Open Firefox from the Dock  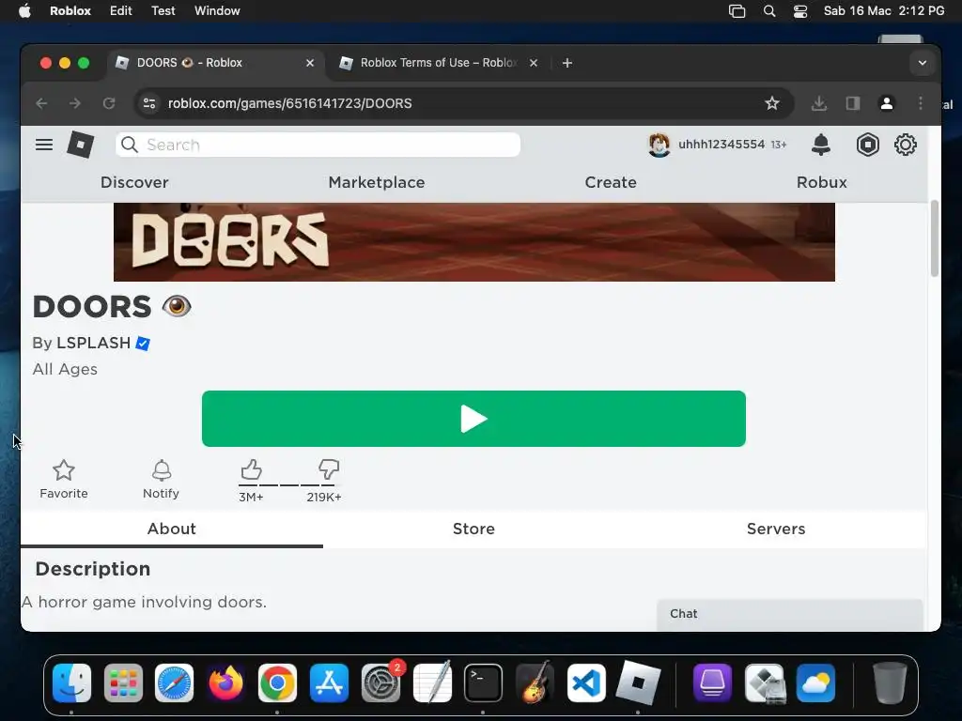pyautogui.click(x=225, y=683)
